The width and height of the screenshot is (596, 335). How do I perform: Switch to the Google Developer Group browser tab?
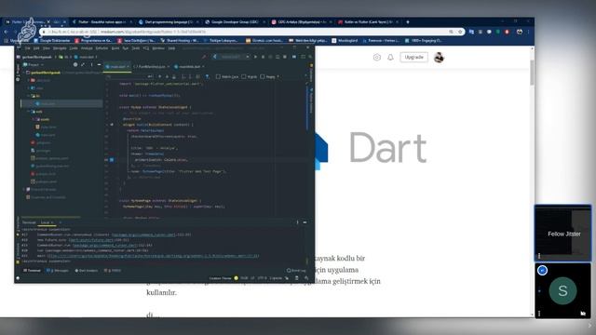[235, 22]
